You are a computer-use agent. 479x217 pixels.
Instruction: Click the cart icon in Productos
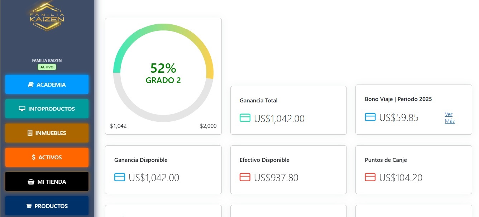pos(29,206)
